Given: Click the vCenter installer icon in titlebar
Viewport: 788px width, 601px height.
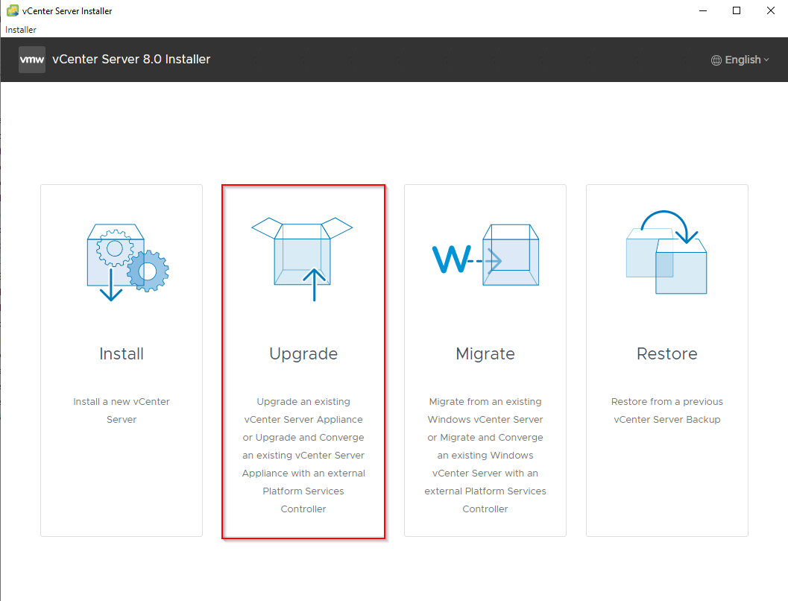Looking at the screenshot, I should [x=10, y=10].
